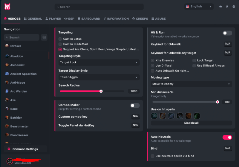Select the Alchemist hero icon

pos(7,65)
